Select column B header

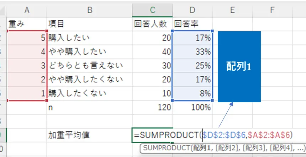[x=89, y=10]
